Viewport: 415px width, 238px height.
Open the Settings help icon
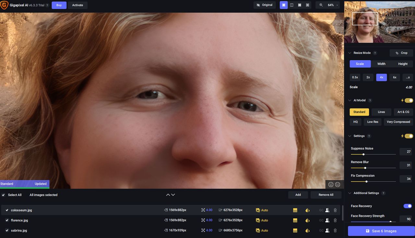[x=369, y=136]
